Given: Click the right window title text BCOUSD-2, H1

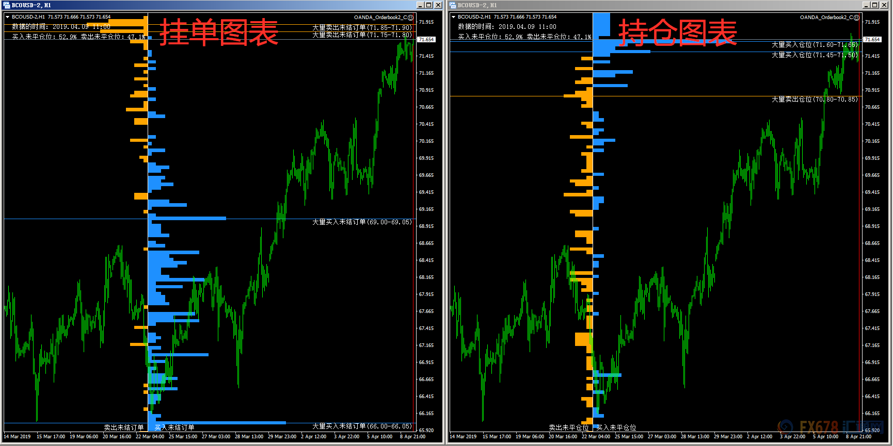Looking at the screenshot, I should [x=477, y=5].
